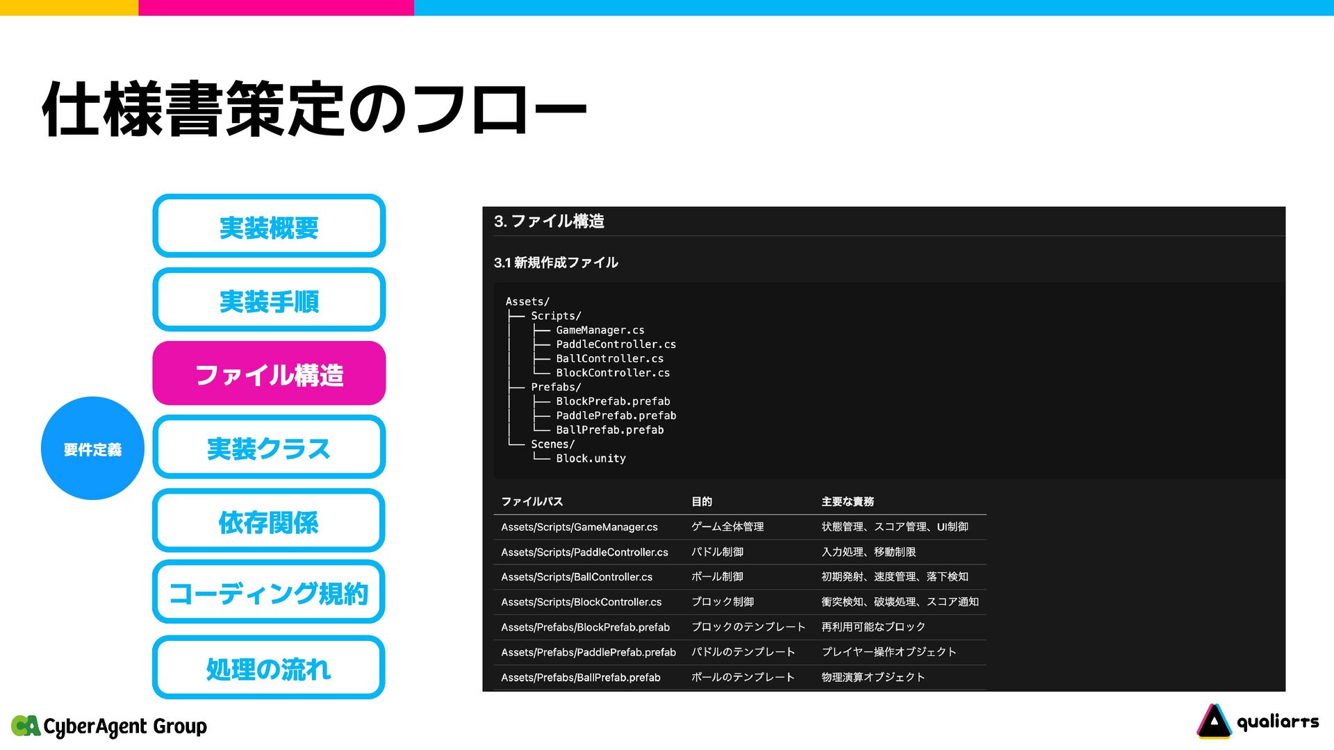Viewport: 1334px width, 750px height.
Task: Click the ファイルパス column header
Action: pos(532,501)
